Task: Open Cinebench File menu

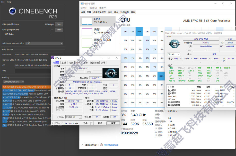Action: [x=3, y=2]
